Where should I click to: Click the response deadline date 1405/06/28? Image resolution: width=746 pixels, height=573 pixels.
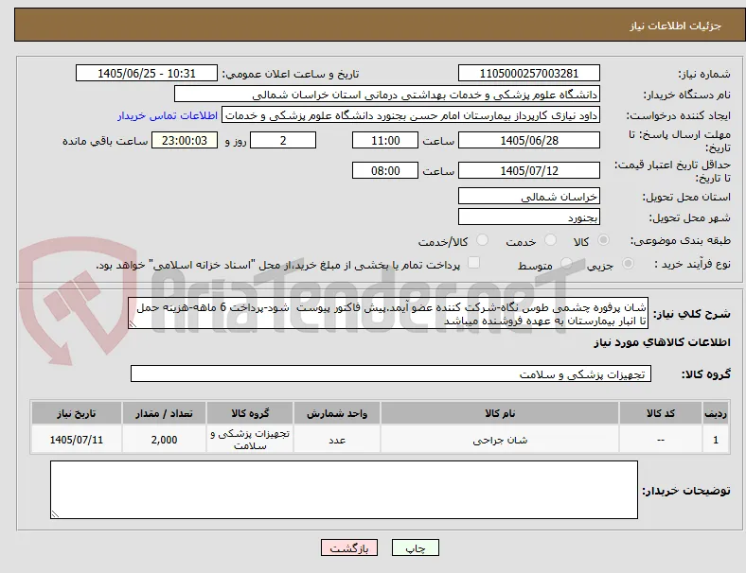pos(528,140)
